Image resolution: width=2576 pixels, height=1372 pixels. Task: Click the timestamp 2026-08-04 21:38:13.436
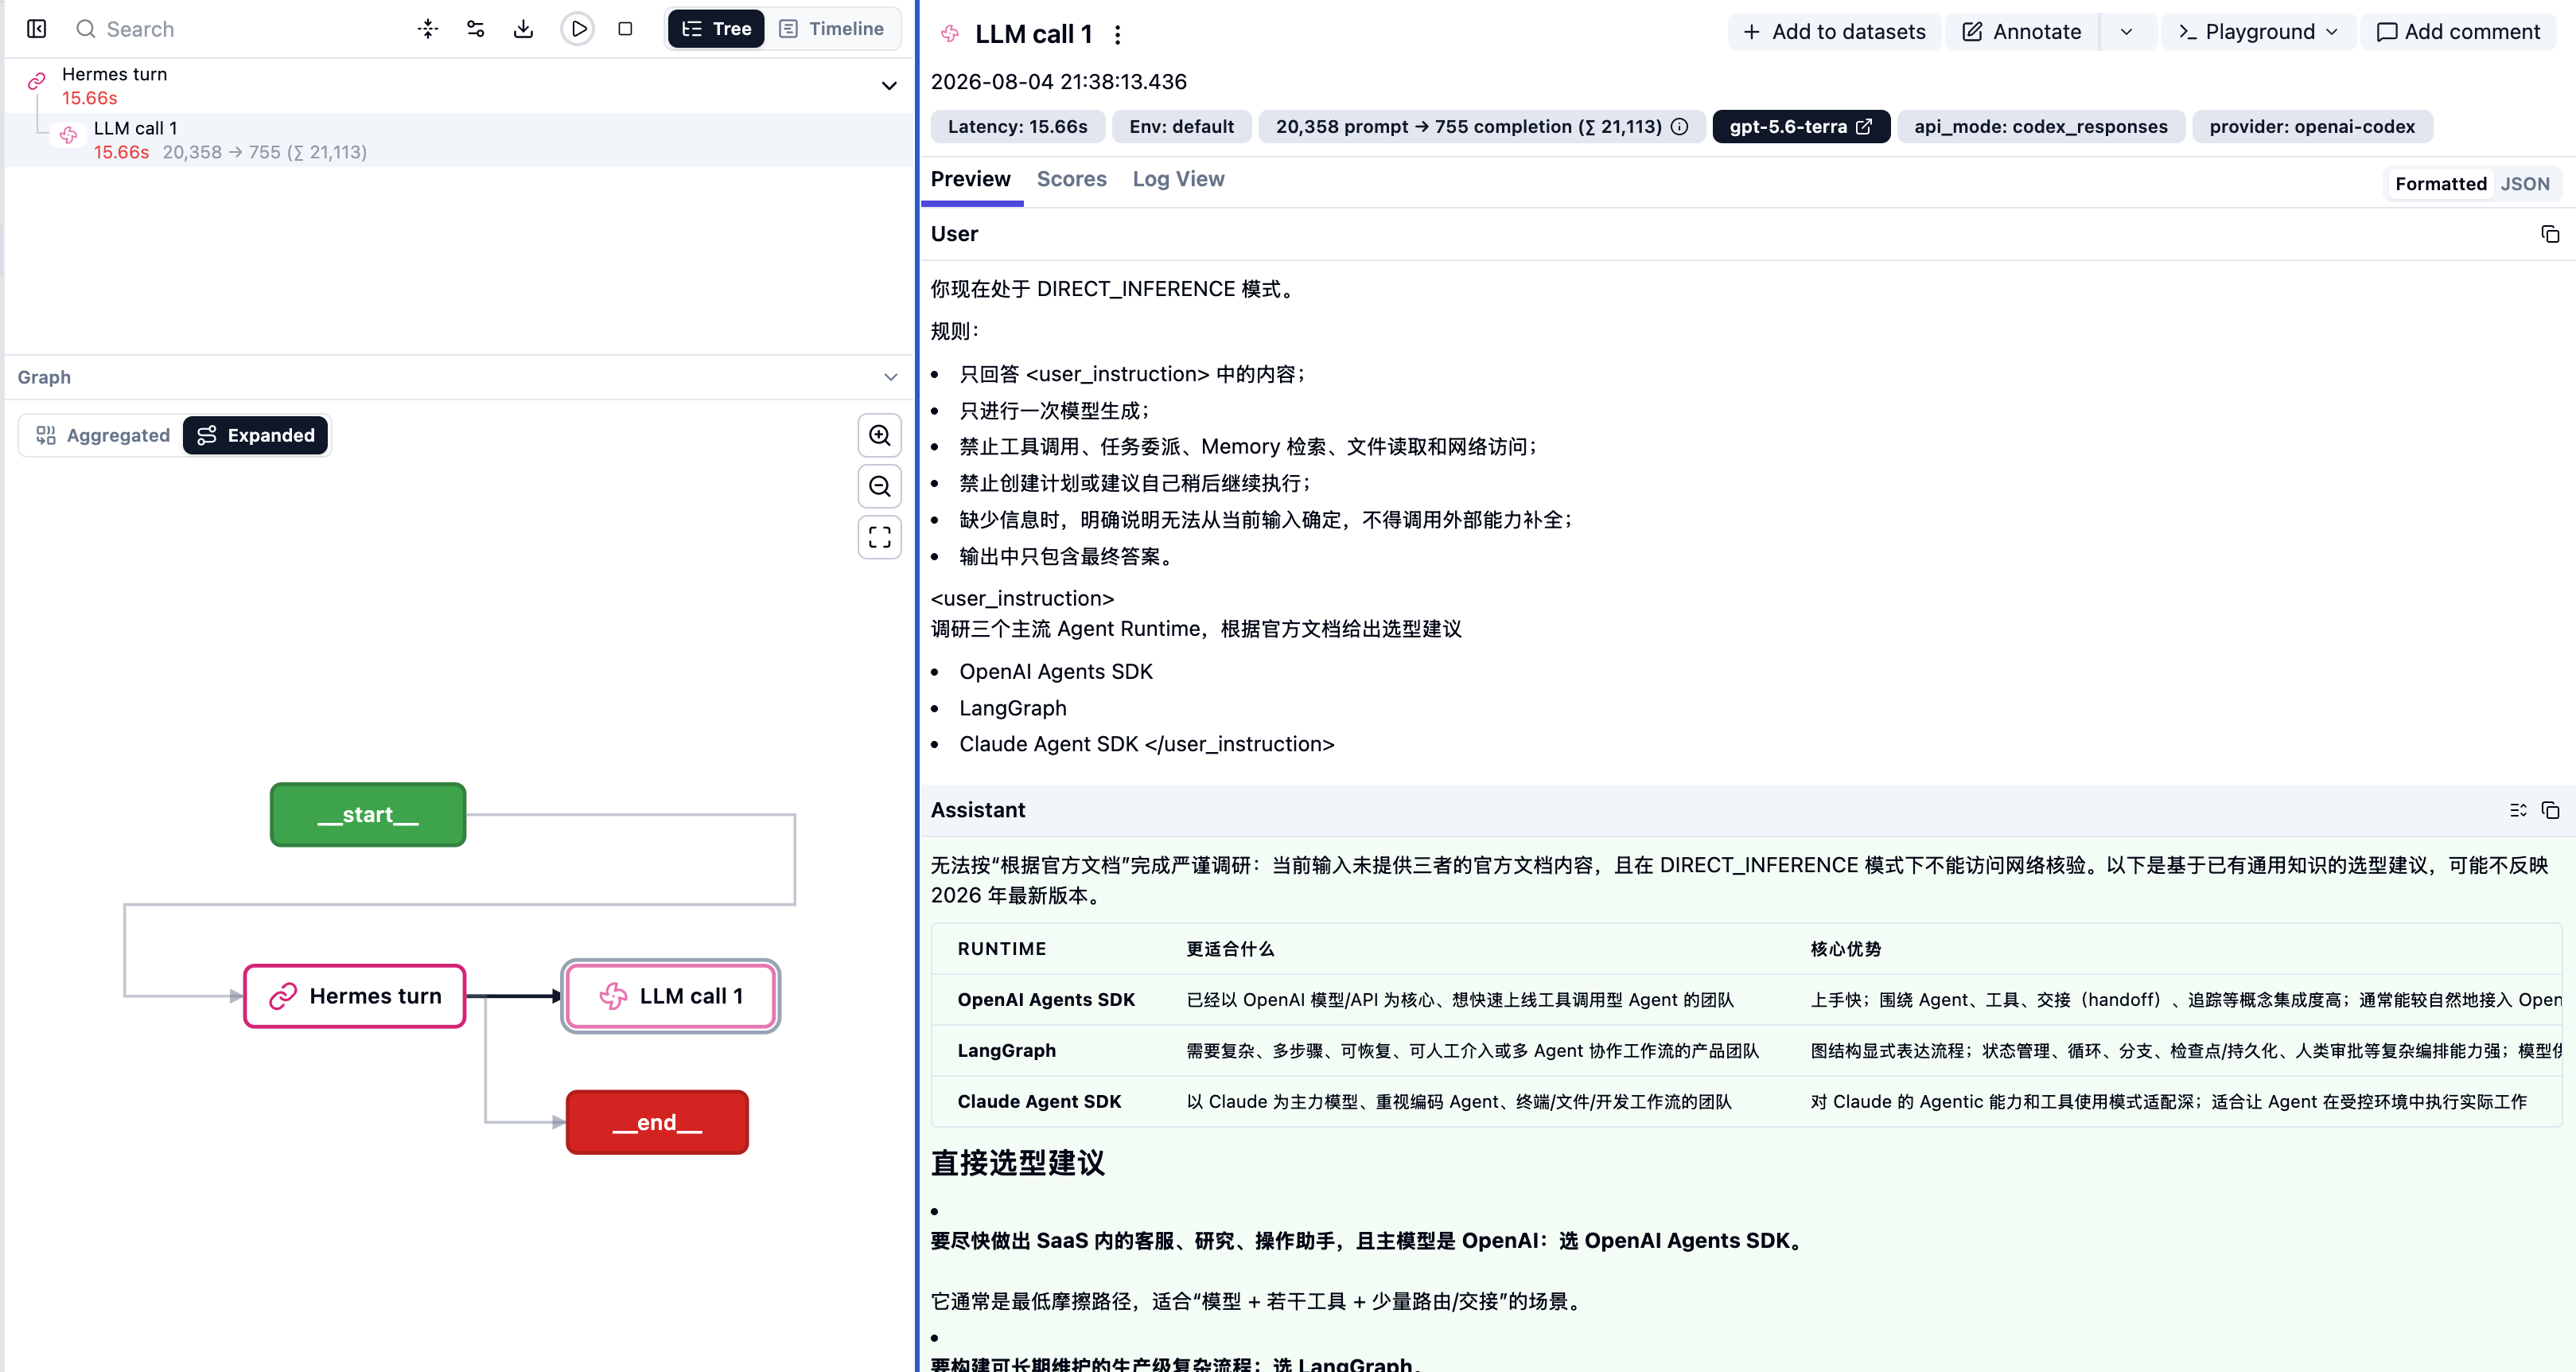(x=1059, y=82)
